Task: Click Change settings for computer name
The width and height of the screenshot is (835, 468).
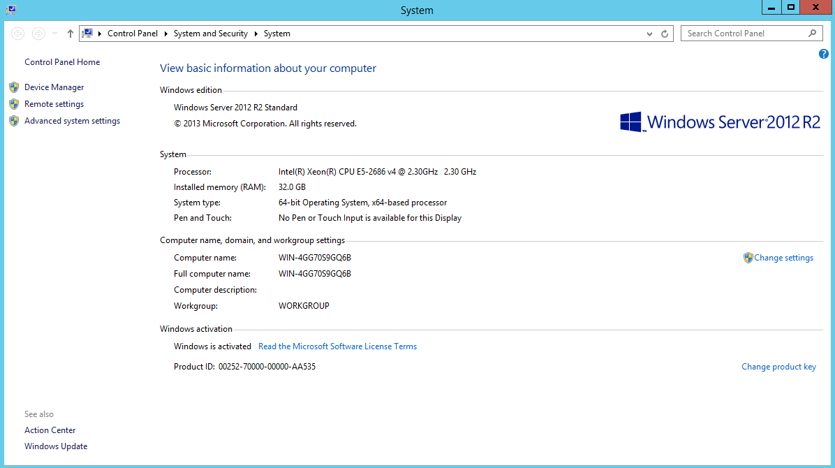Action: (783, 258)
